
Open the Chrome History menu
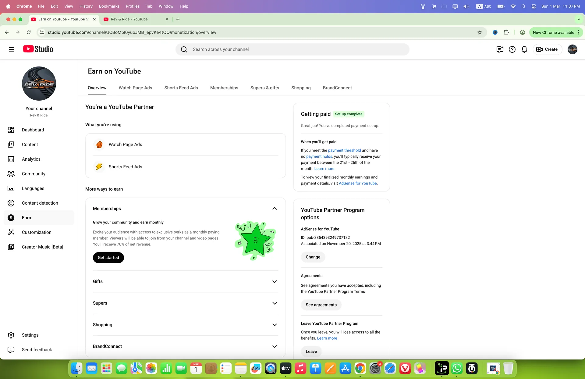click(x=86, y=6)
